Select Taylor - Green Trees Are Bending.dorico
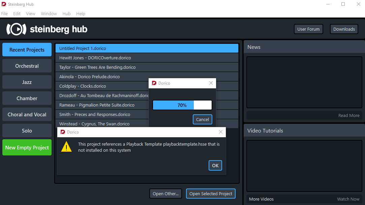The height and width of the screenshot is (205, 365). 147,67
